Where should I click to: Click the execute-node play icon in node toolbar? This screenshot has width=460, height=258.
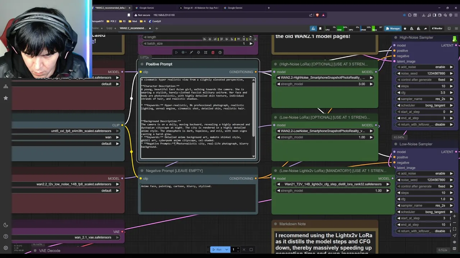point(176,52)
